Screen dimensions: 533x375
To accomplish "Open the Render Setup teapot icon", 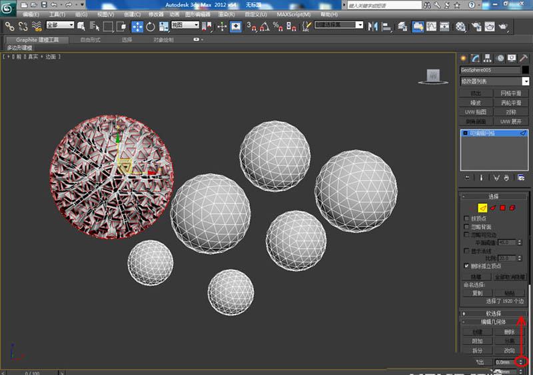I will coord(476,27).
